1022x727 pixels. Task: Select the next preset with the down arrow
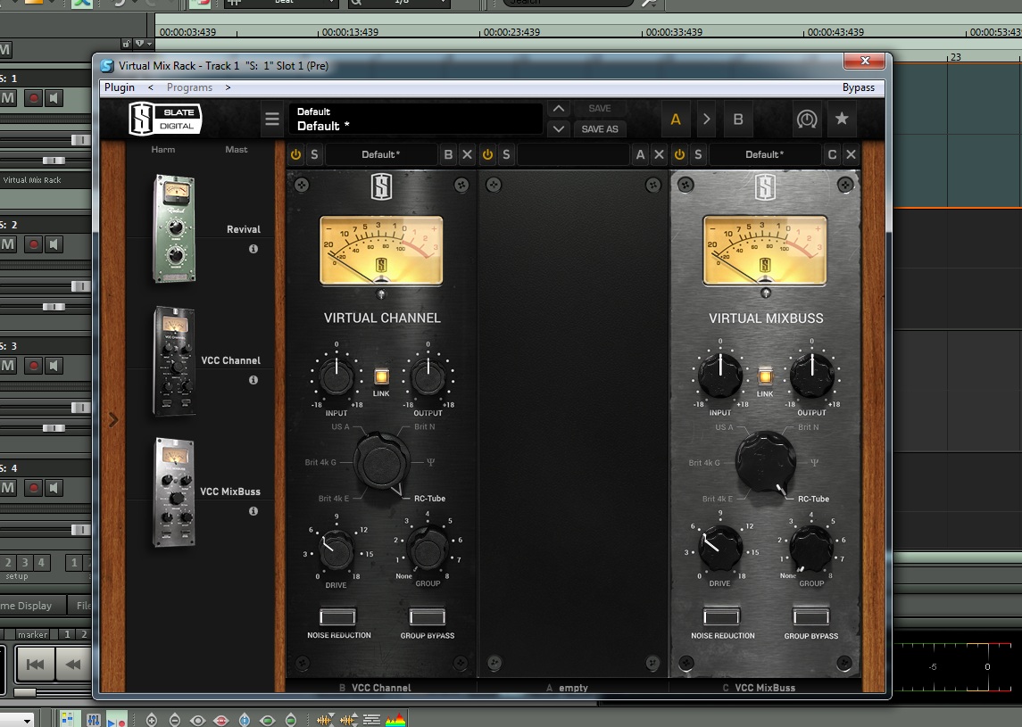coord(559,129)
